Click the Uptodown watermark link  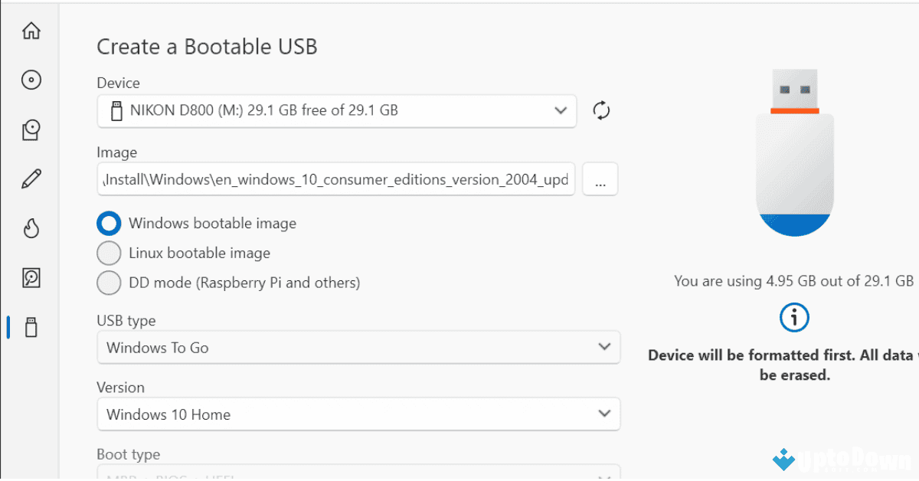842,460
